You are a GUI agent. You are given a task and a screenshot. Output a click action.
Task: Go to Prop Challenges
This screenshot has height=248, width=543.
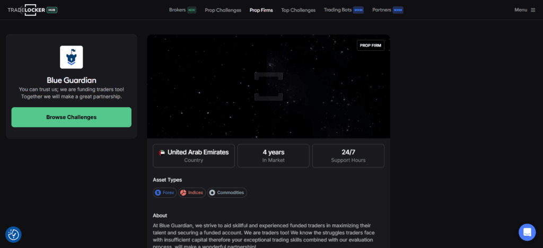223,10
